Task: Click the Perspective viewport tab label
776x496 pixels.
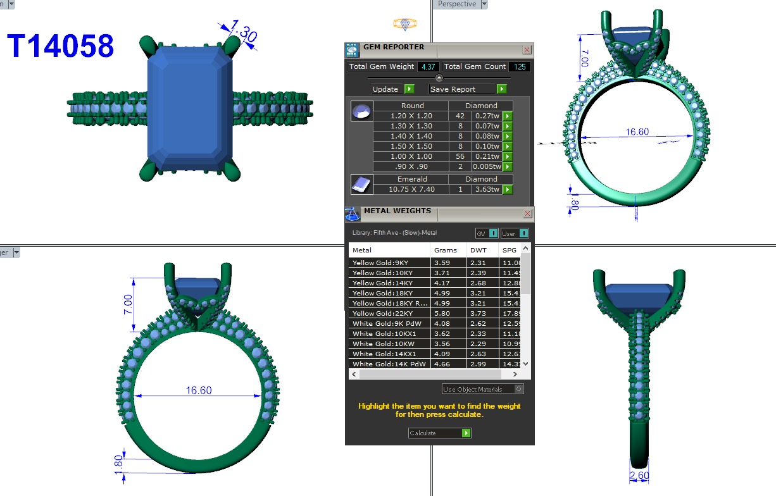Action: click(457, 4)
